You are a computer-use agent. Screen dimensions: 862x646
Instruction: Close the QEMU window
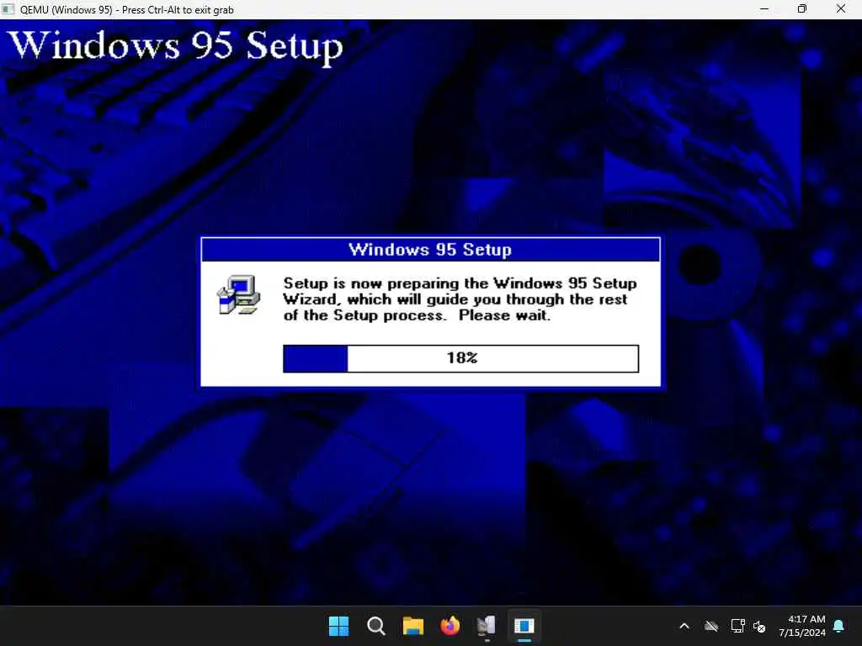(x=841, y=9)
